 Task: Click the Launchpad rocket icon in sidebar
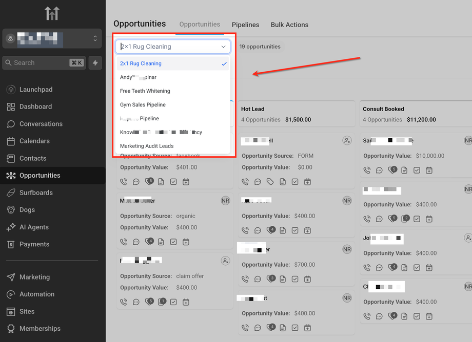point(11,90)
